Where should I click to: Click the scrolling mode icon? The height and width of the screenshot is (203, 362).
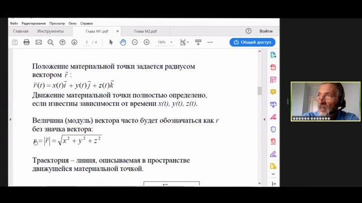click(x=198, y=42)
